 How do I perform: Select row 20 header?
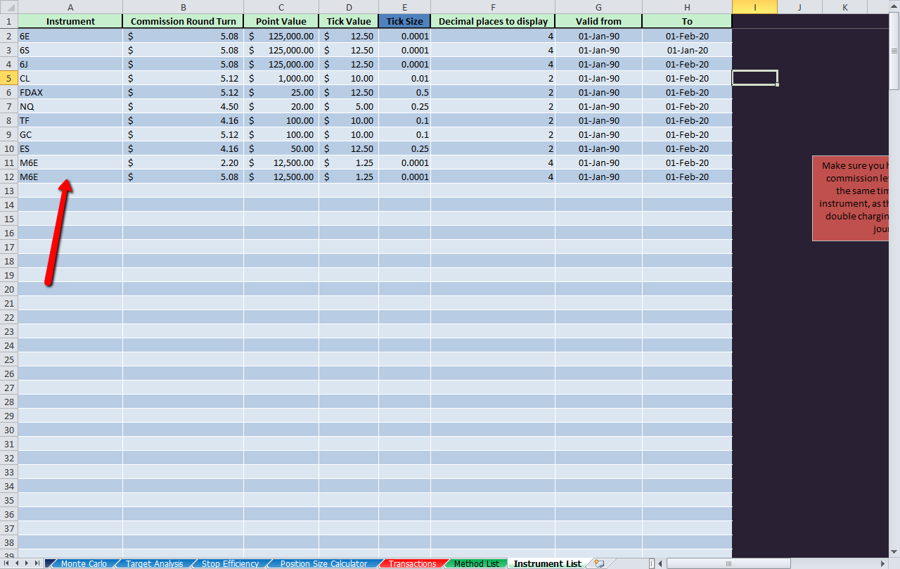8,289
